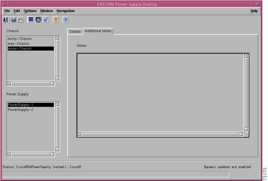268x181 pixels.
Task: Click Chassis list scroll right arrow
Action: click(53, 84)
